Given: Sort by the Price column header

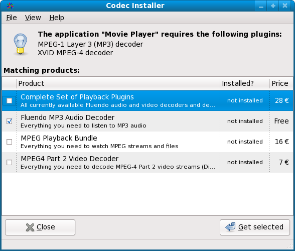Looking at the screenshot, I should click(281, 83).
